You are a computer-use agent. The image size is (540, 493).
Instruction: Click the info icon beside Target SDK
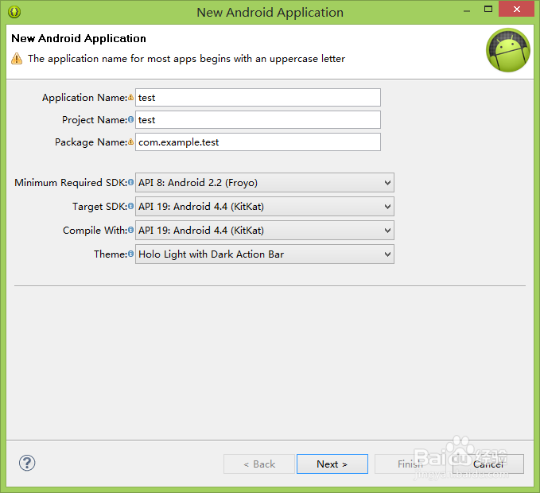click(131, 206)
